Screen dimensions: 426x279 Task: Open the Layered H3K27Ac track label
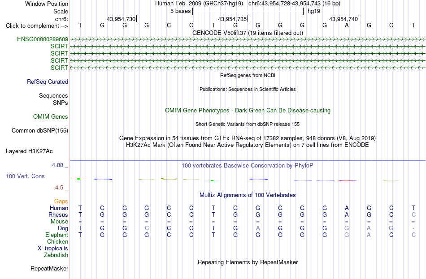(x=29, y=151)
